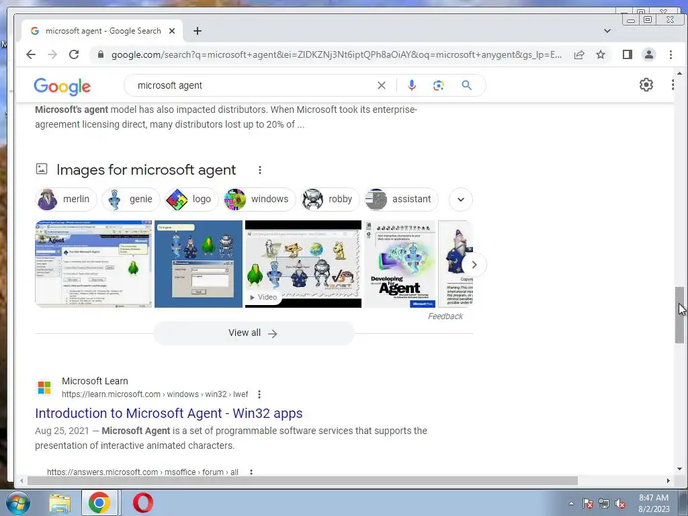Open options for the Microsoft Learn result
Viewport: 688px width, 516px height.
[x=259, y=394]
